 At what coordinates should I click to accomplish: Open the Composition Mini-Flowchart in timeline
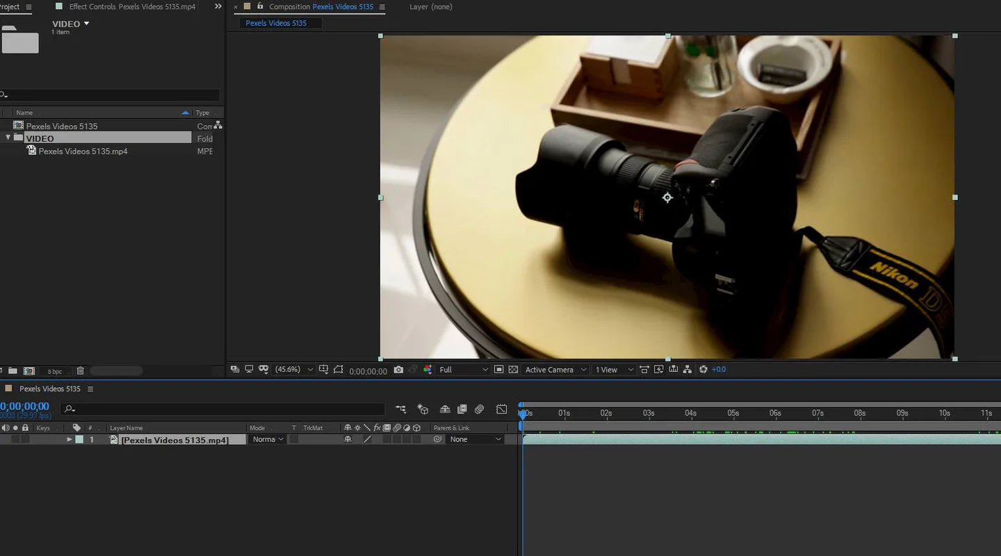(400, 409)
